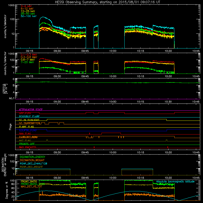Click the REAR_DEC_CHAN/128 legend label
This screenshot has width=203, height=203.
pyautogui.click(x=33, y=163)
